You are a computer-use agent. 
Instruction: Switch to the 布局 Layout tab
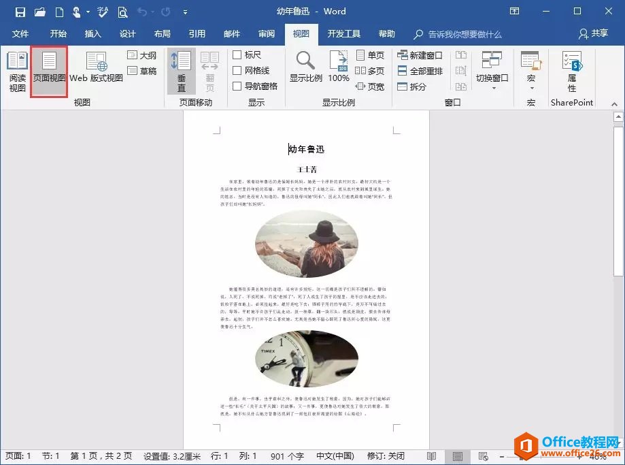pos(163,34)
